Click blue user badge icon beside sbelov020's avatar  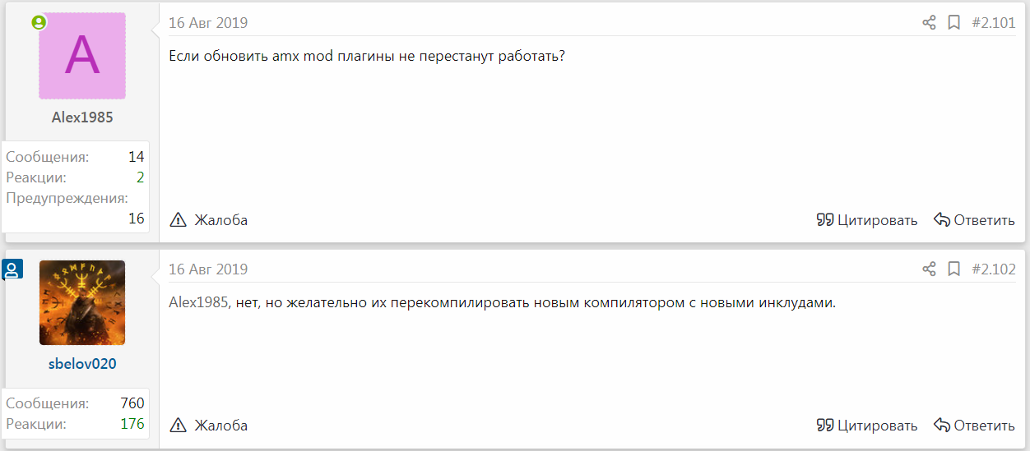pyautogui.click(x=12, y=269)
